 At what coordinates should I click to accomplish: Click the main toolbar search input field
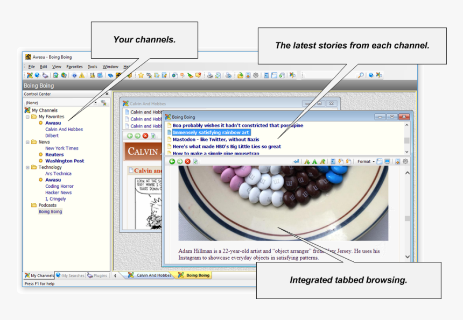click(330, 75)
